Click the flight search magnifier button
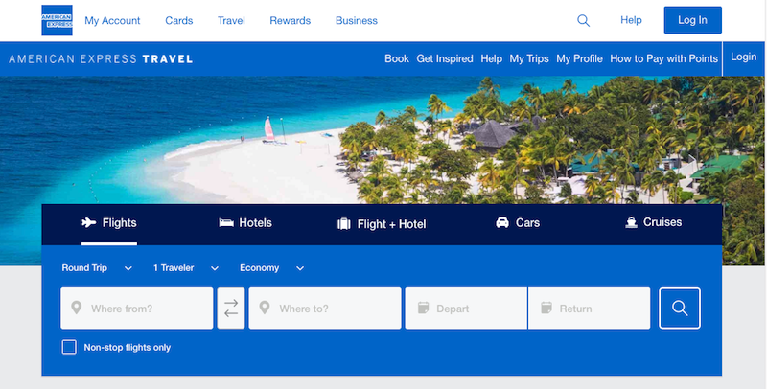767x389 pixels. click(x=680, y=309)
